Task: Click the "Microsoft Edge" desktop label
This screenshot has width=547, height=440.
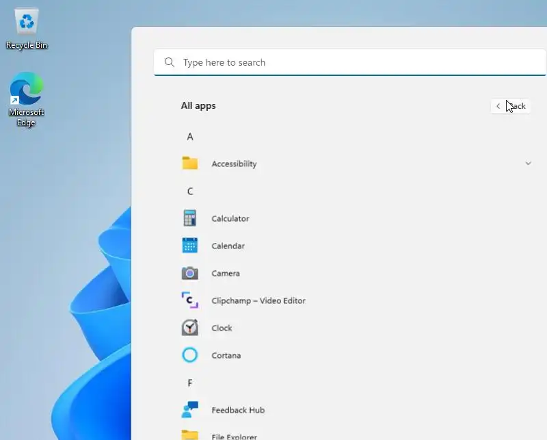Action: pos(27,117)
